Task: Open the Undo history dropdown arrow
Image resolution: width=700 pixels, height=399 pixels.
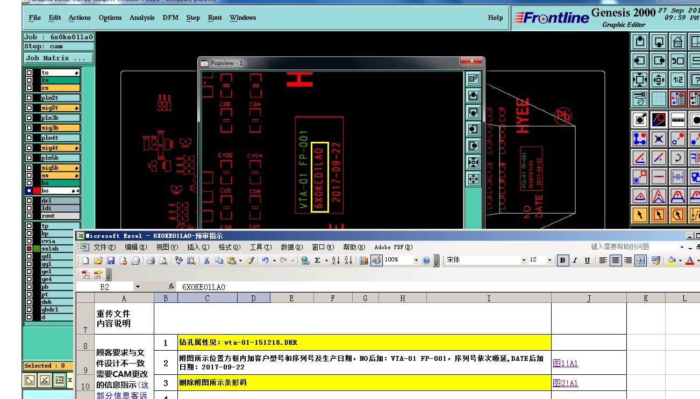Action: point(274,260)
